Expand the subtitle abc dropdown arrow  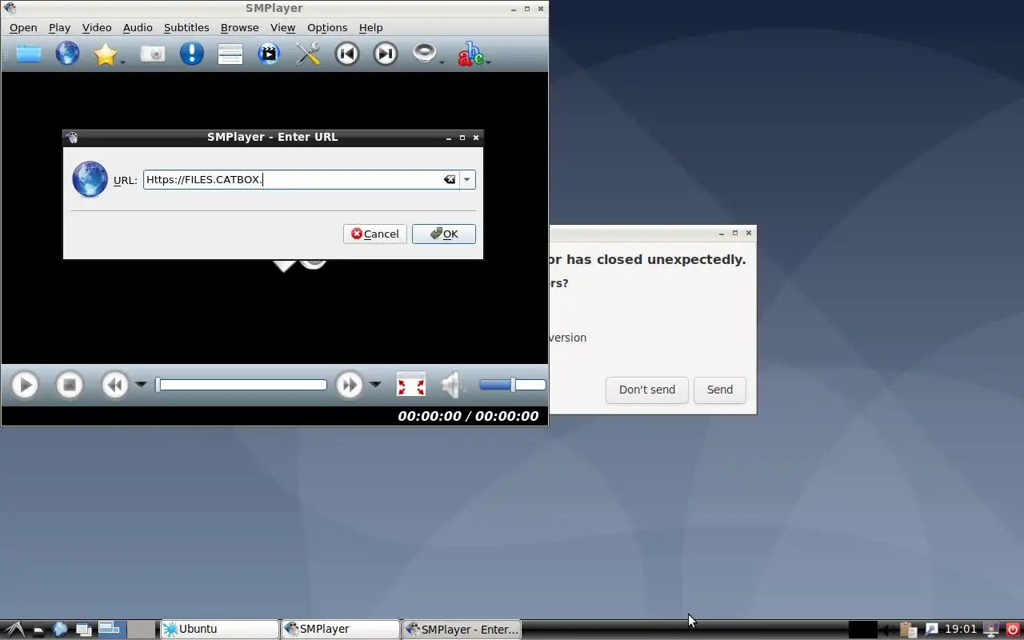[x=488, y=62]
